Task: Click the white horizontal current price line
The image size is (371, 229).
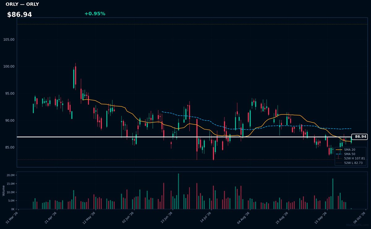Action: pyautogui.click(x=184, y=137)
